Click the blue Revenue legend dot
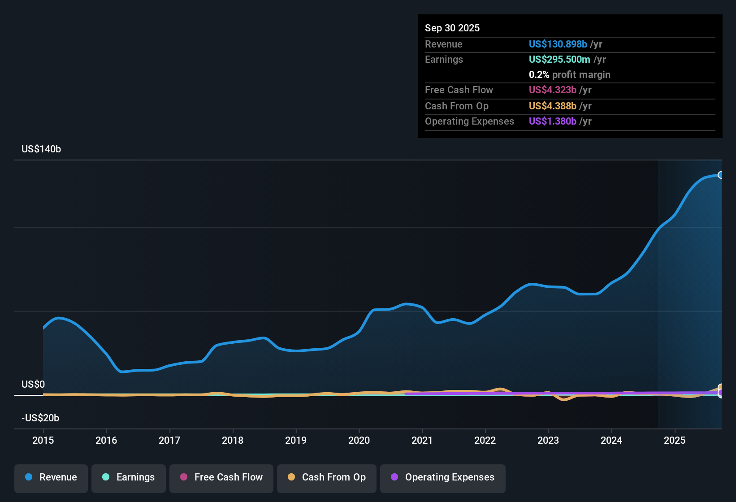Image resolution: width=736 pixels, height=502 pixels. point(29,477)
